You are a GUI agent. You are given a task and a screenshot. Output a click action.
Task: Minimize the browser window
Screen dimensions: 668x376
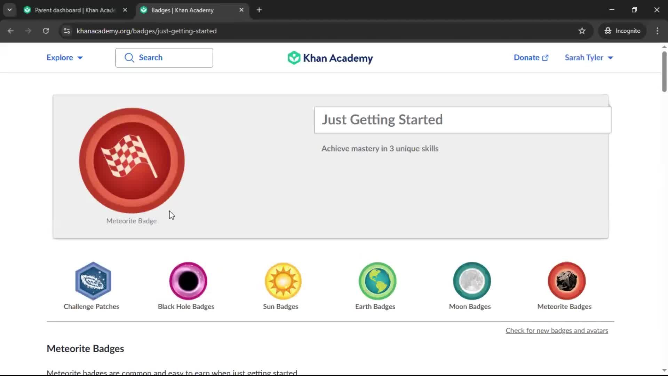612,10
